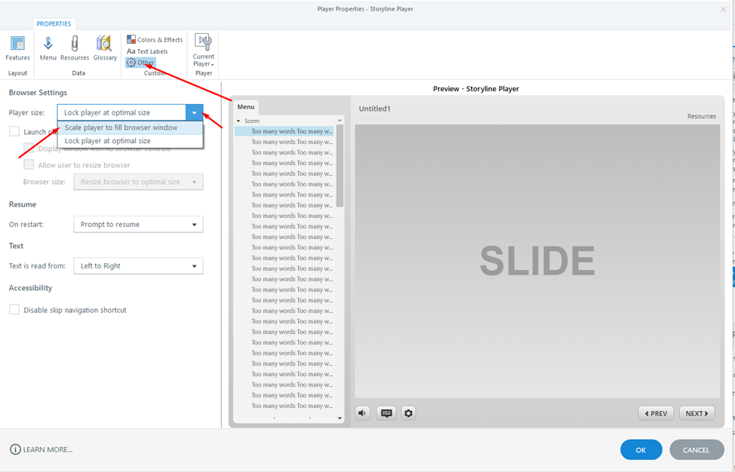735x472 pixels.
Task: Click the volume speaker icon in preview
Action: point(362,413)
